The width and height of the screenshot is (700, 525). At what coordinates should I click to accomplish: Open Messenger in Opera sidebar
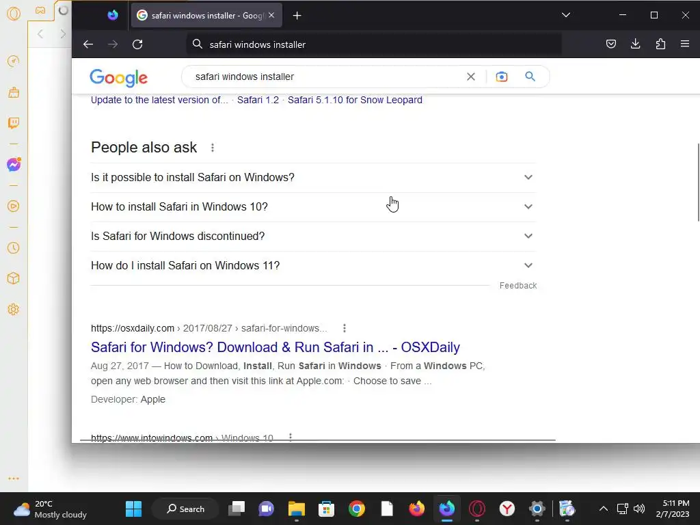pos(14,164)
